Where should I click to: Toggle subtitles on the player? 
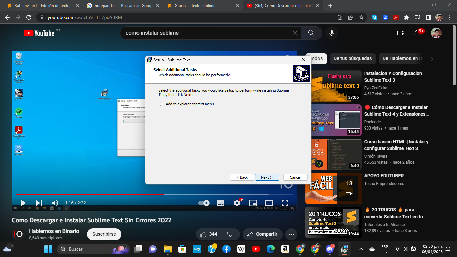tap(221, 203)
